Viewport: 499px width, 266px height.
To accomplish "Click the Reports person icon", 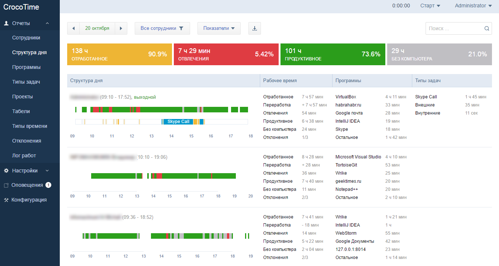I will coord(6,23).
